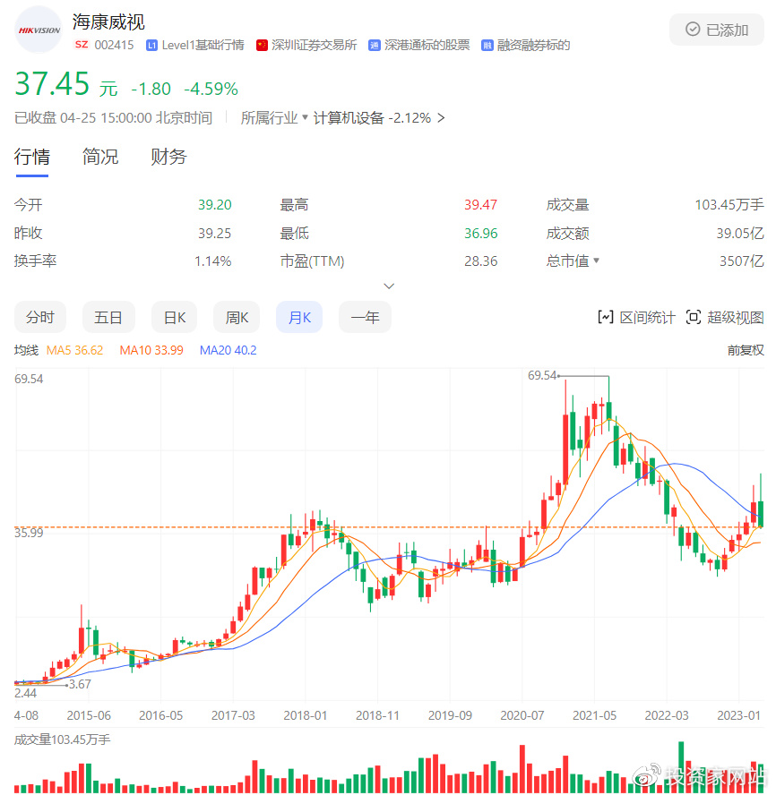Open the 总市值 dropdown arrow
The width and height of the screenshot is (776, 795).
(597, 261)
